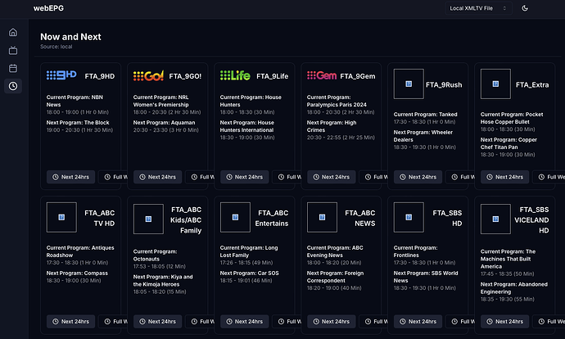Open Next 24hrs for FTA_Extra

pos(505,177)
